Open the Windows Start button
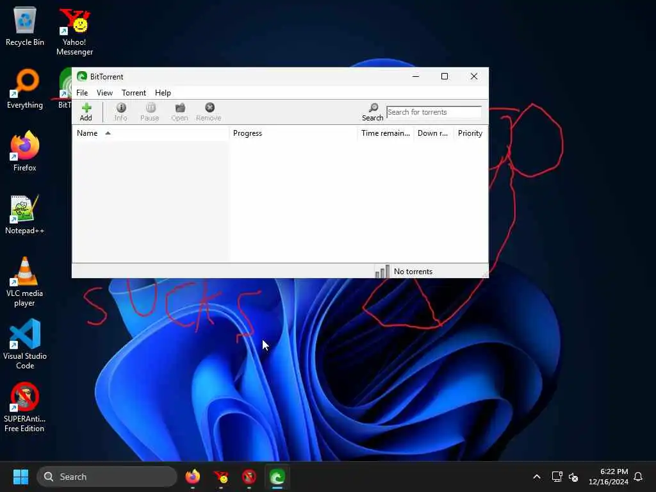This screenshot has width=656, height=492. [20, 477]
